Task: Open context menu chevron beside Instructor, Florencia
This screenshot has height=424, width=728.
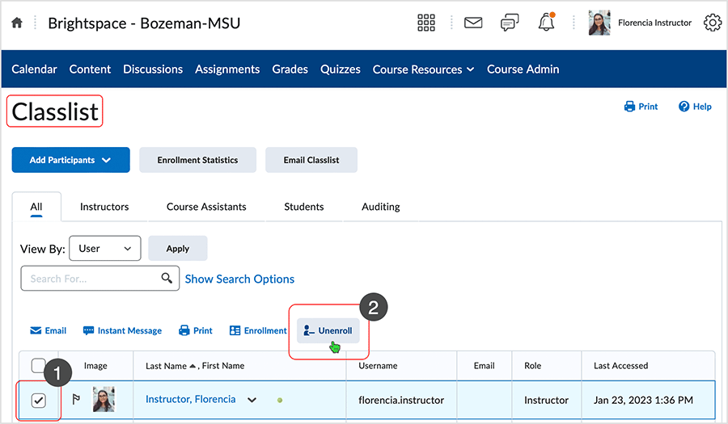Action: pos(252,400)
